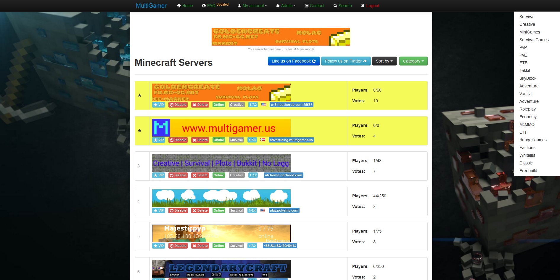
Task: Delete the advertising.multigamer.us server
Action: tap(200, 140)
